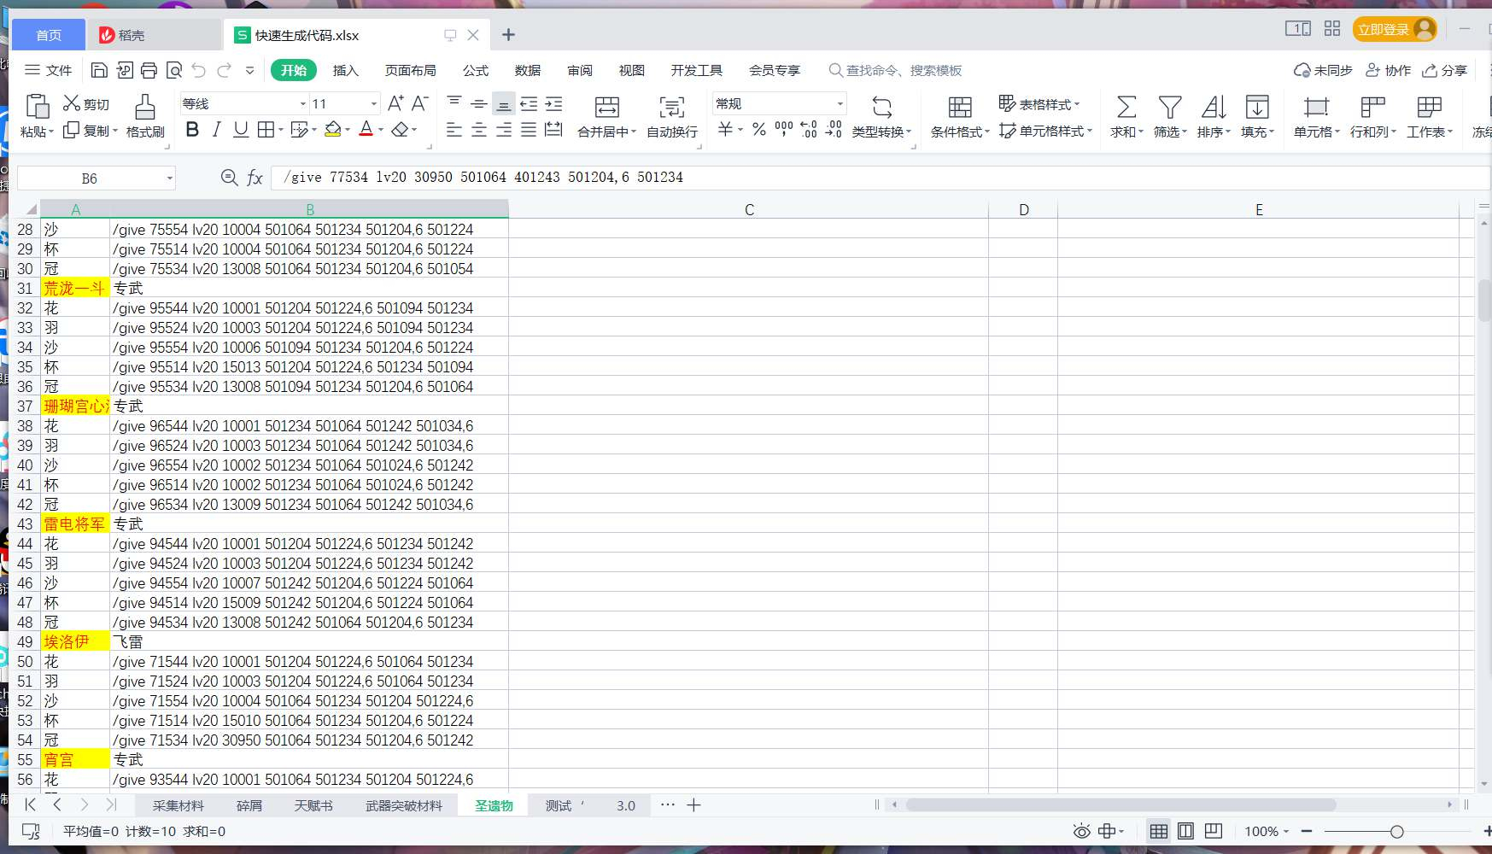The width and height of the screenshot is (1492, 854).
Task: Click the AutoSum sigma icon
Action: coord(1126,107)
